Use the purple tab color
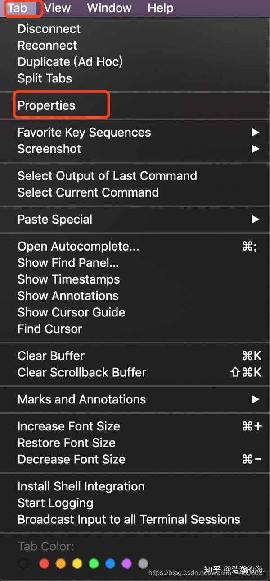The height and width of the screenshot is (581, 270). click(x=127, y=563)
